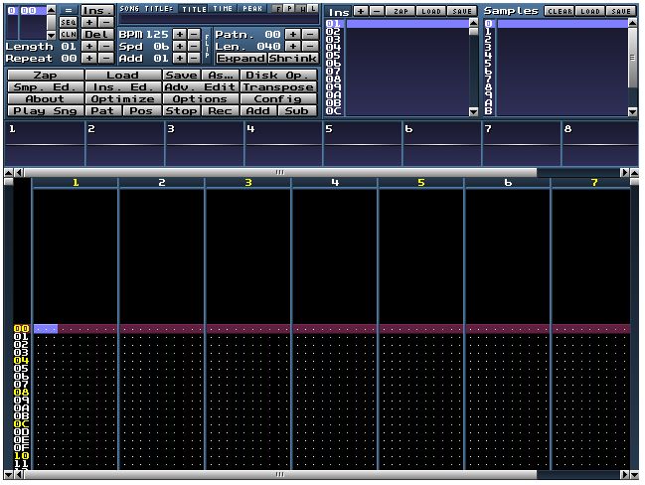Click the equals (=) order list button
This screenshot has width=645, height=485.
pyautogui.click(x=69, y=10)
